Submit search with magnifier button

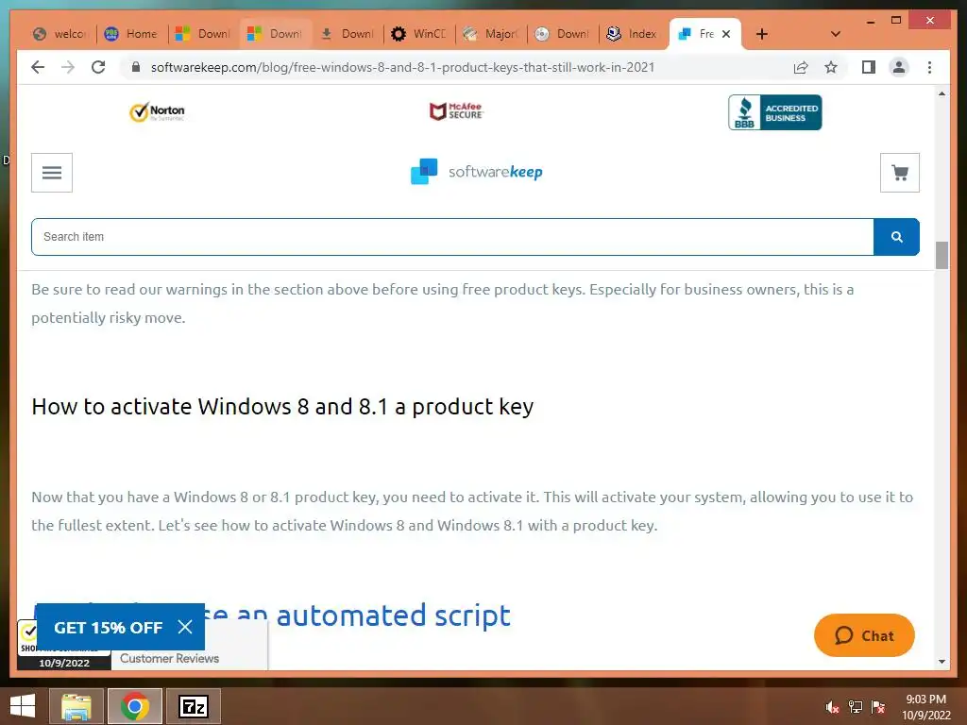tap(897, 237)
